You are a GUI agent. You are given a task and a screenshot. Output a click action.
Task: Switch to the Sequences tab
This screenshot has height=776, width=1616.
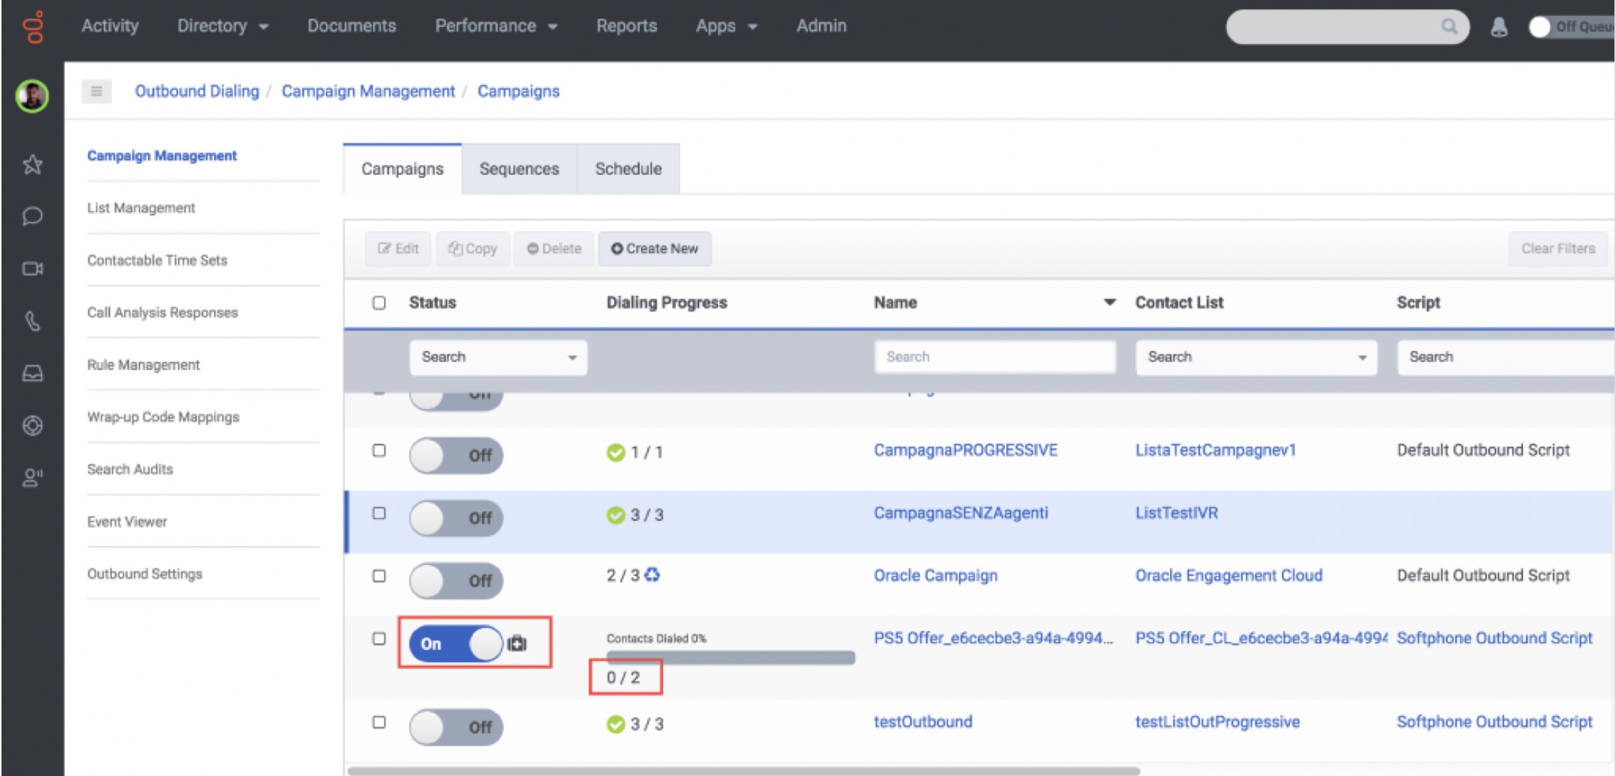click(519, 169)
